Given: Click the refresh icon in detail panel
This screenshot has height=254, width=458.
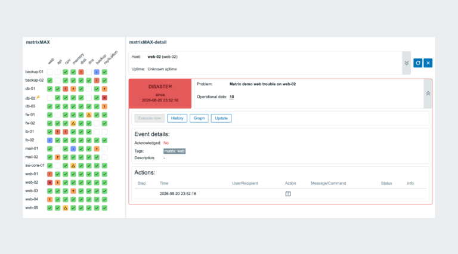Looking at the screenshot, I should tap(417, 63).
